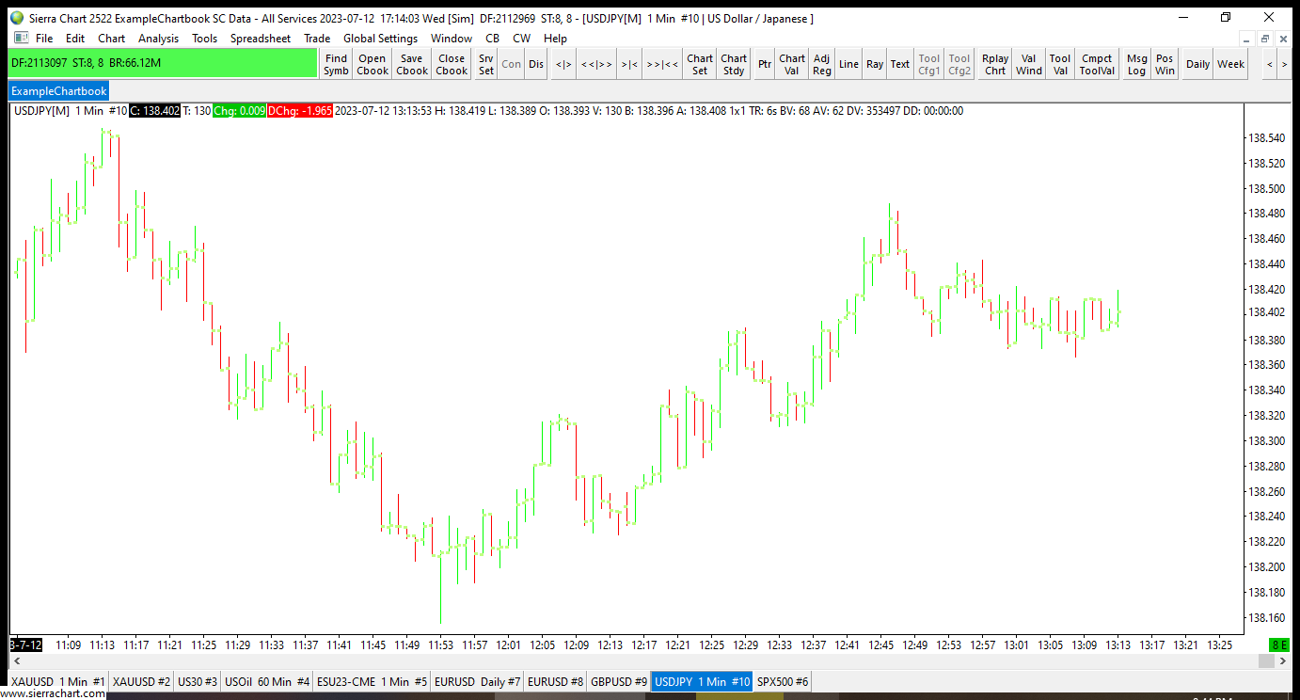This screenshot has width=1300, height=700.
Task: Click the Daily timeframe button
Action: 1197,64
